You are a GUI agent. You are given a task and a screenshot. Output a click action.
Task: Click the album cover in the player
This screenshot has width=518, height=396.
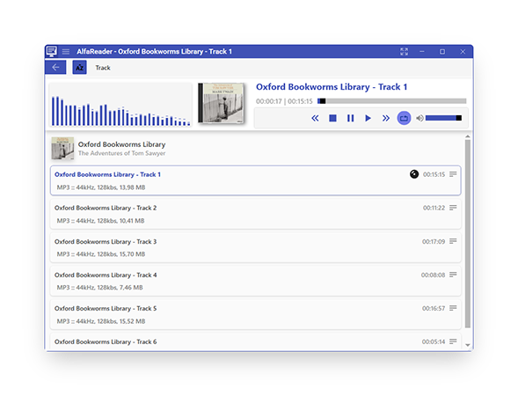tap(221, 103)
